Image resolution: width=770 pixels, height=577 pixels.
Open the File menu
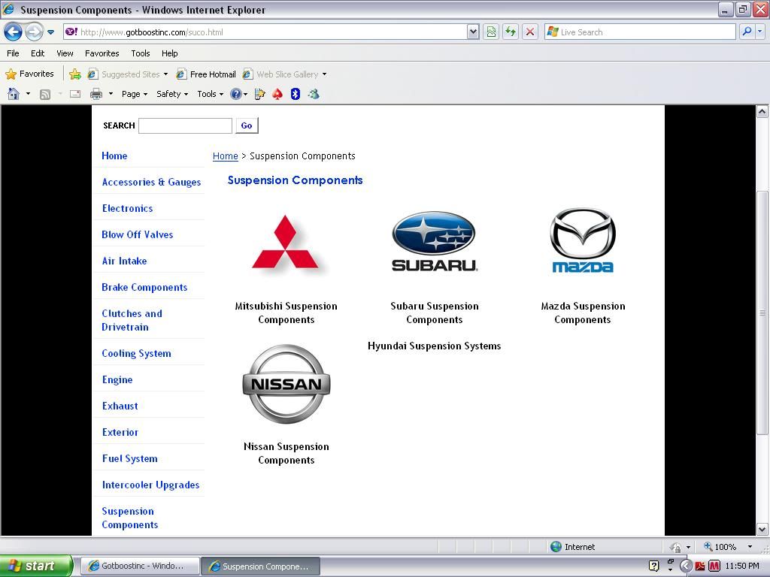pos(14,53)
